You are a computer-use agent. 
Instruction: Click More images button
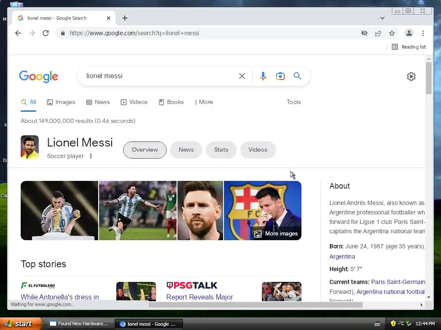276,234
